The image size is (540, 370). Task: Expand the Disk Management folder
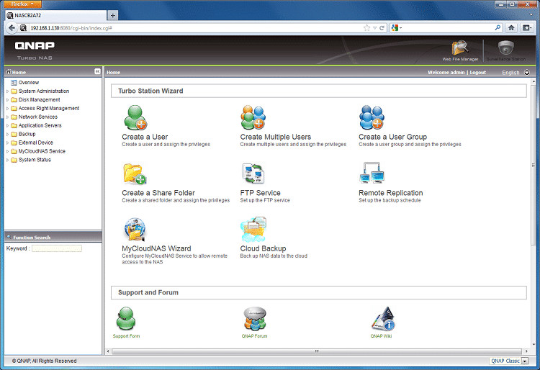[x=8, y=100]
